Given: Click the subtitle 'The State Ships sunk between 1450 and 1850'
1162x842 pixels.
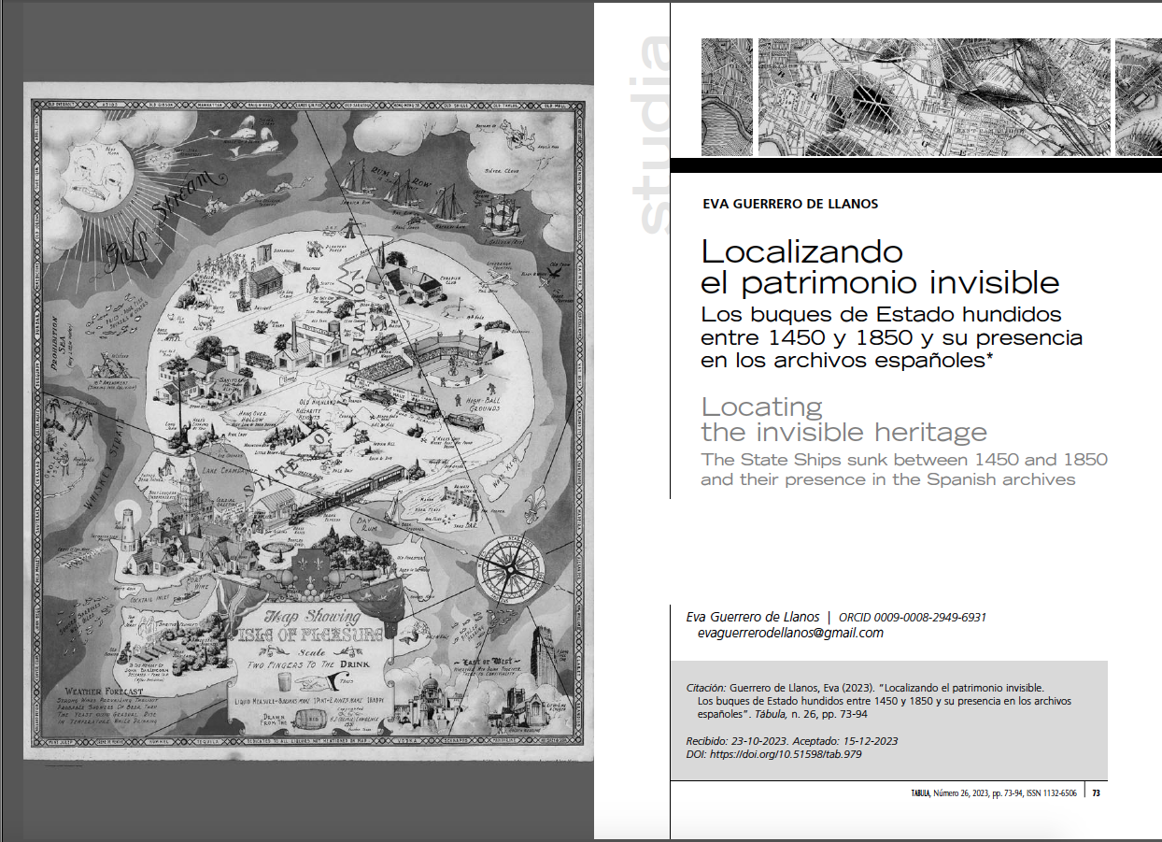Looking at the screenshot, I should tap(903, 460).
